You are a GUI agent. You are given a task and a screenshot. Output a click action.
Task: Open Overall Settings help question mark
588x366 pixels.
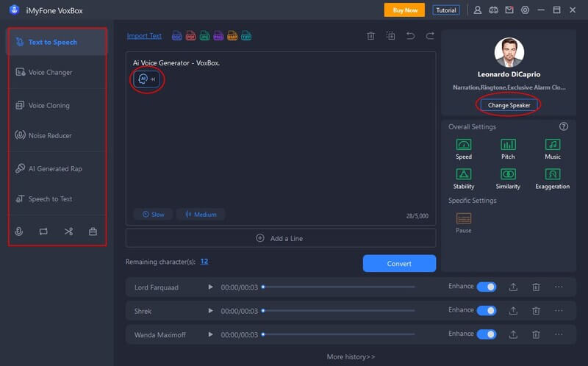tap(564, 126)
